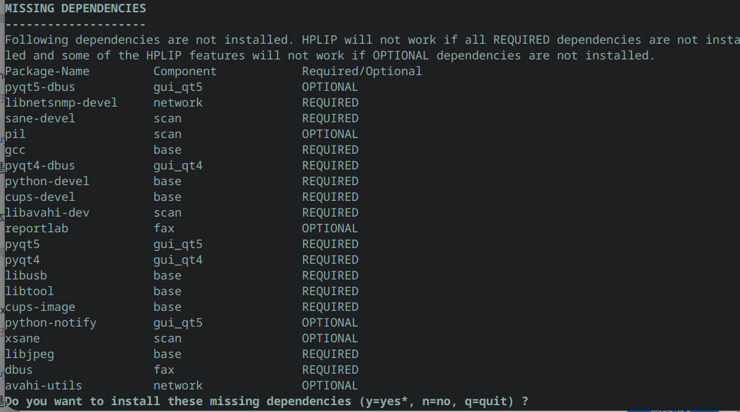The image size is (740, 412).
Task: Click the Component column header
Action: pyautogui.click(x=185, y=71)
